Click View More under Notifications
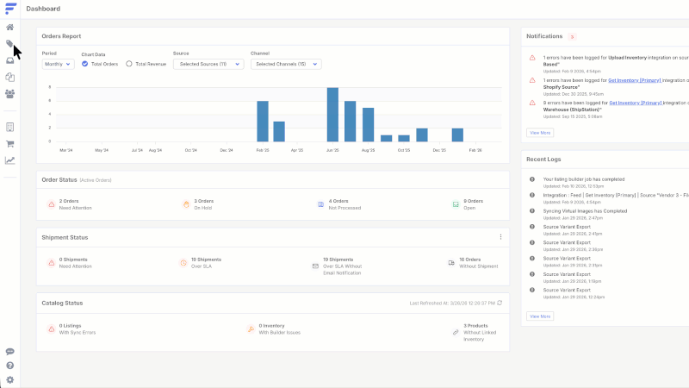Screen dimensions: 689x388 (x=540, y=133)
